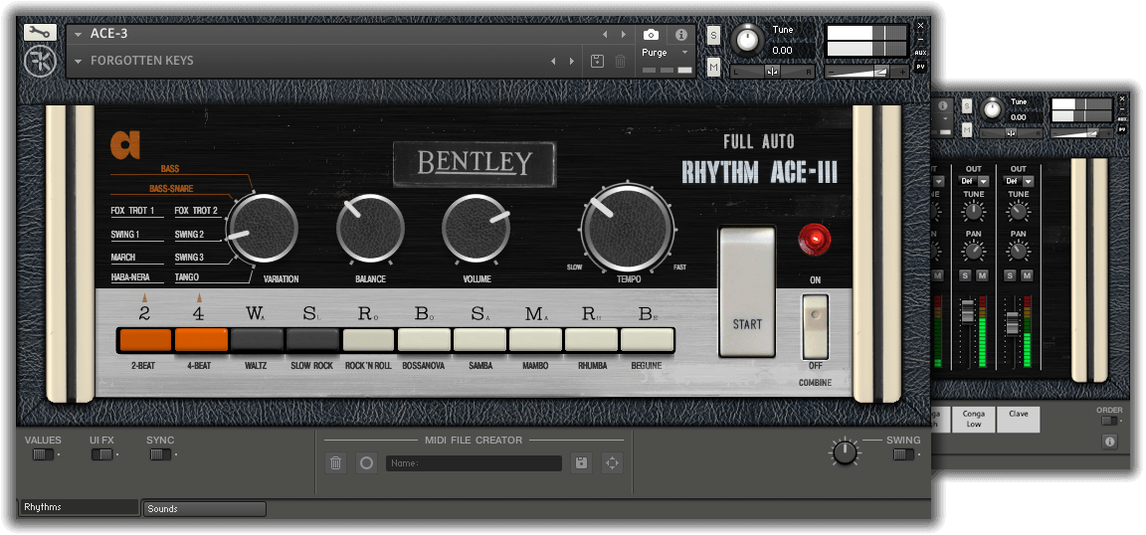Open the Clave channel OUT Def dropdown
Viewport: 1146px width, 535px height.
click(x=1018, y=181)
